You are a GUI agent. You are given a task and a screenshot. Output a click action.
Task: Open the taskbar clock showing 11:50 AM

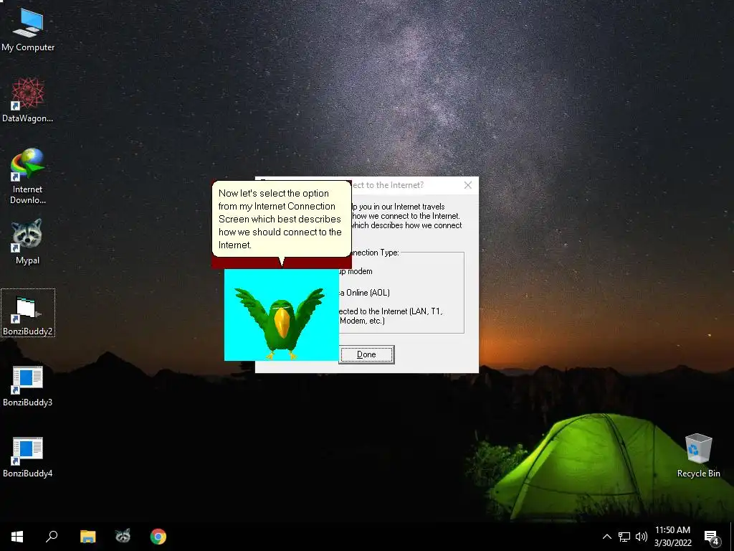pos(672,537)
